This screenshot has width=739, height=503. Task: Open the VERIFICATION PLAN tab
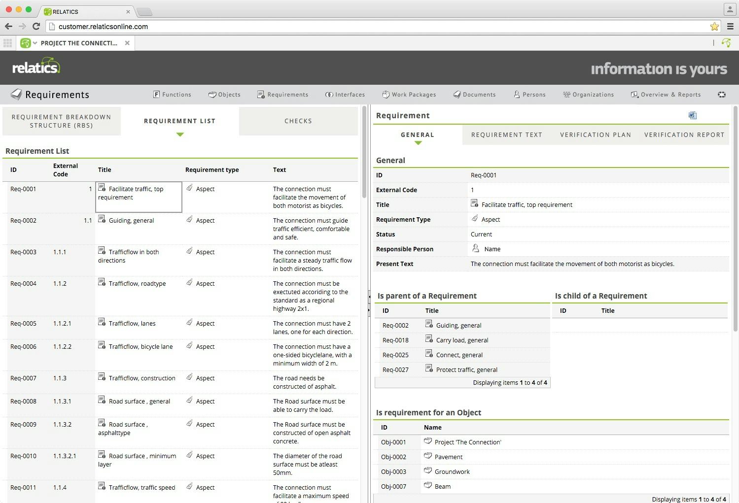pos(595,134)
